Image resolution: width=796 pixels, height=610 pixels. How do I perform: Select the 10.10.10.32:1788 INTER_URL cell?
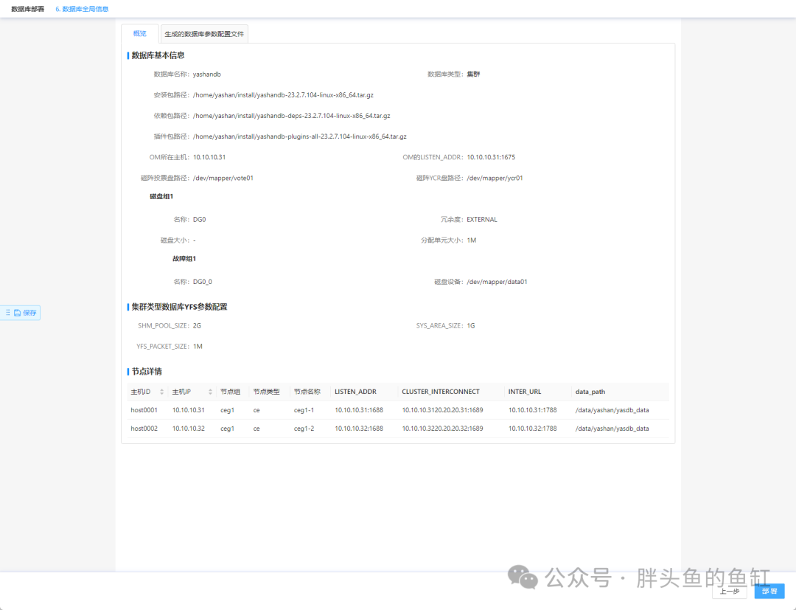[x=533, y=429]
